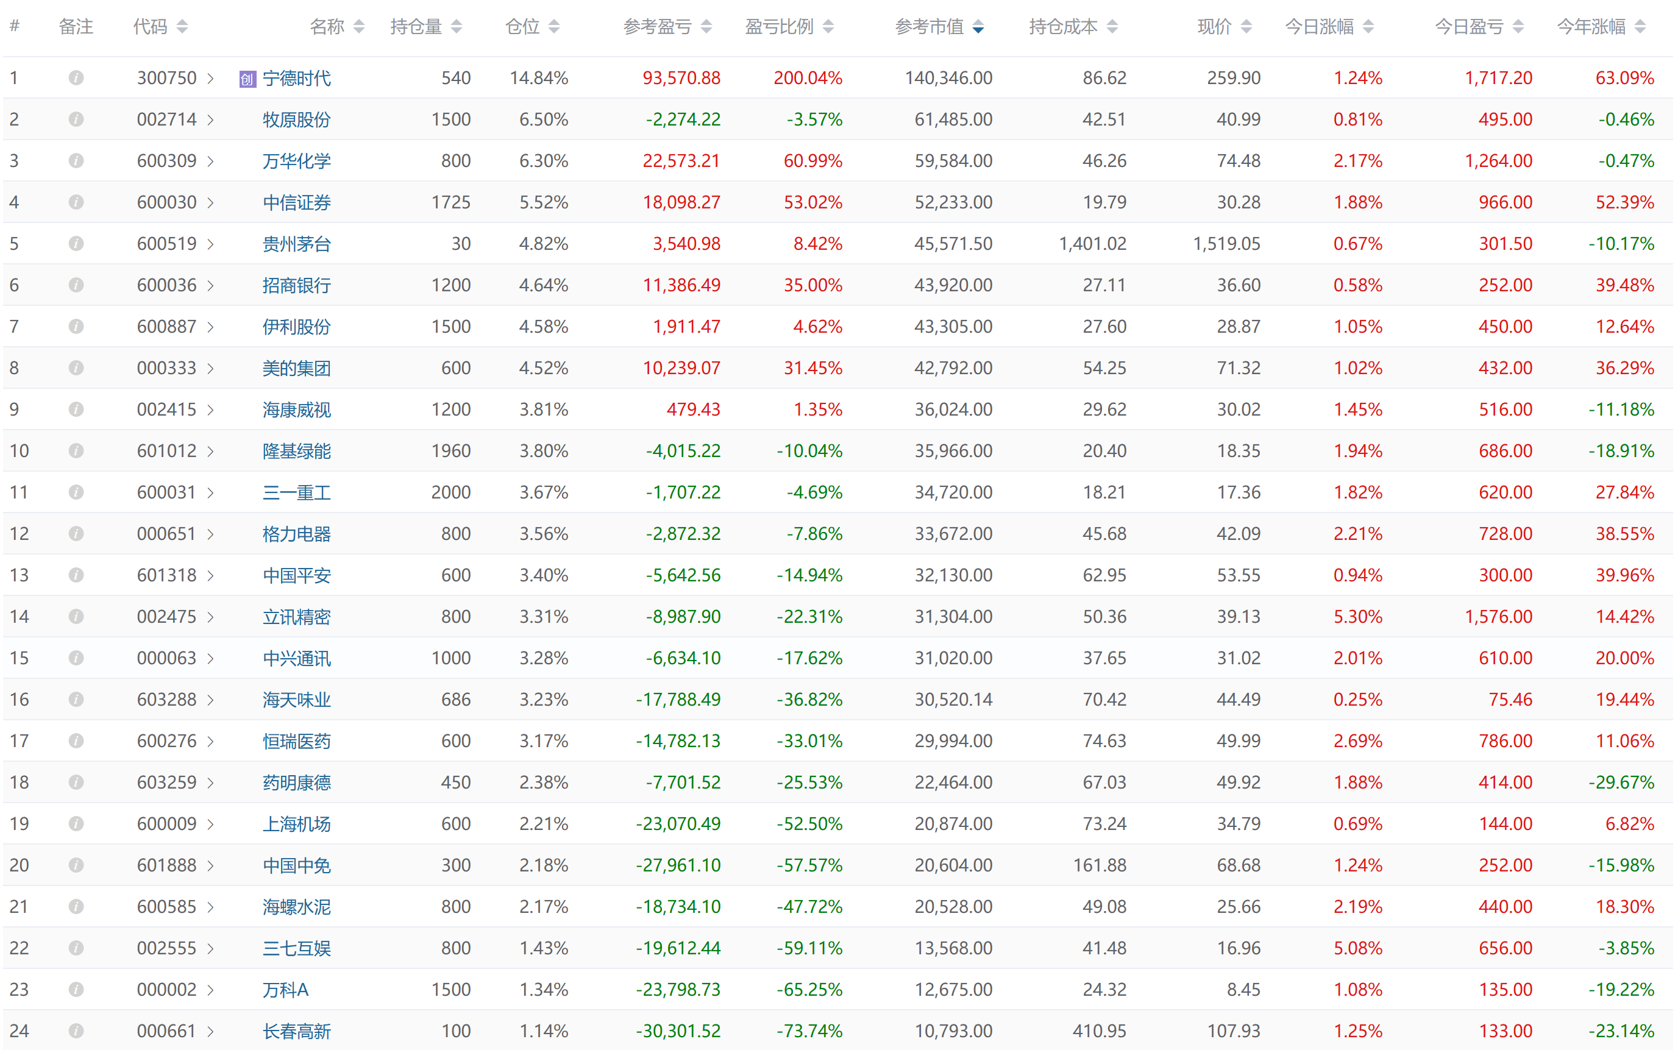Image resolution: width=1678 pixels, height=1050 pixels.
Task: Open the 中信证券 stock link
Action: coord(297,203)
